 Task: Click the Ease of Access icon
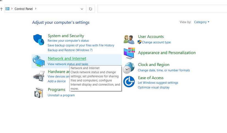(x=129, y=82)
